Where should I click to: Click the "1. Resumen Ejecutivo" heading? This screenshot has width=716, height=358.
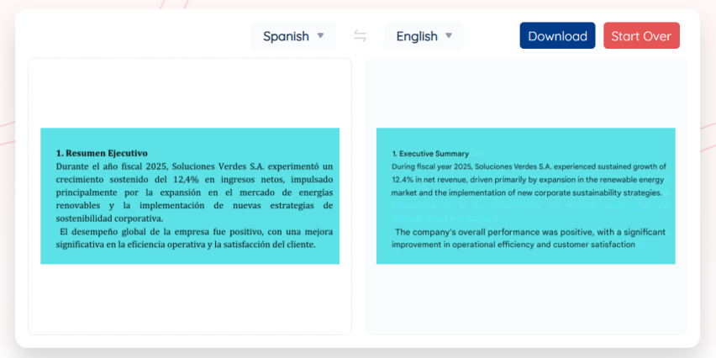[x=102, y=153]
